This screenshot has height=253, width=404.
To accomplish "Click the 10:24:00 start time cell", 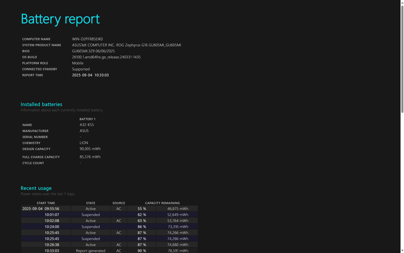I will 52,227.
